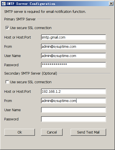Click Secondary SMTP Server (Optional) heading
The height and width of the screenshot is (150, 115).
pos(30,73)
